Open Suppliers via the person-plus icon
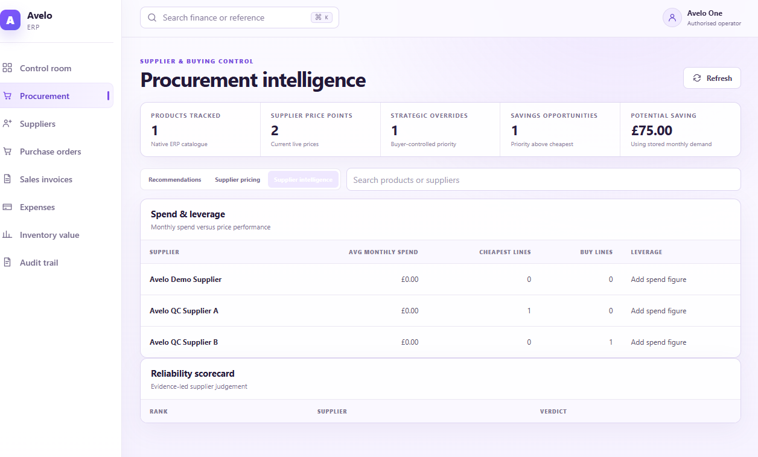 click(8, 124)
